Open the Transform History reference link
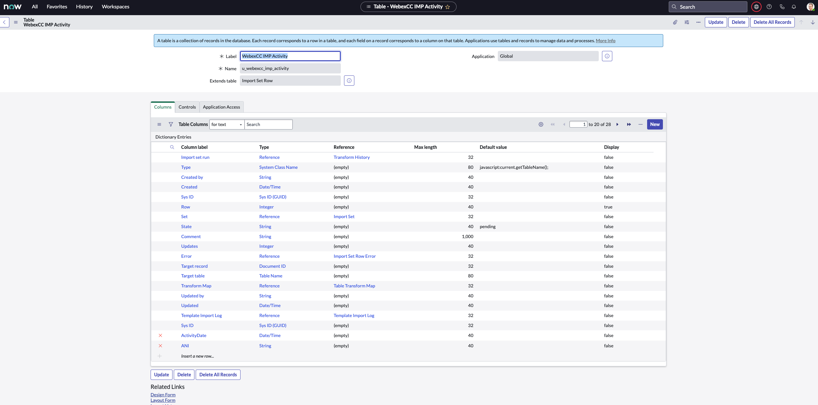Image resolution: width=818 pixels, height=405 pixels. click(x=352, y=157)
